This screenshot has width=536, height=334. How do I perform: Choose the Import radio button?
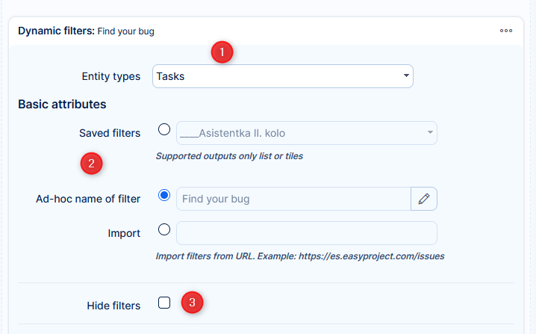coord(165,229)
